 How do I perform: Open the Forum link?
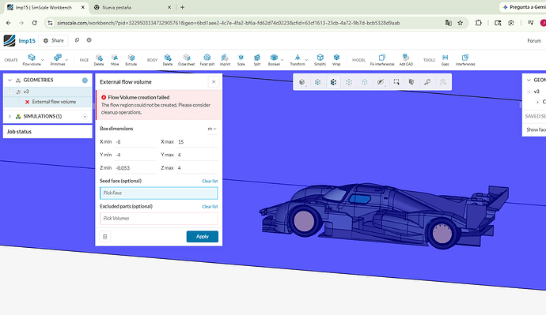[534, 40]
